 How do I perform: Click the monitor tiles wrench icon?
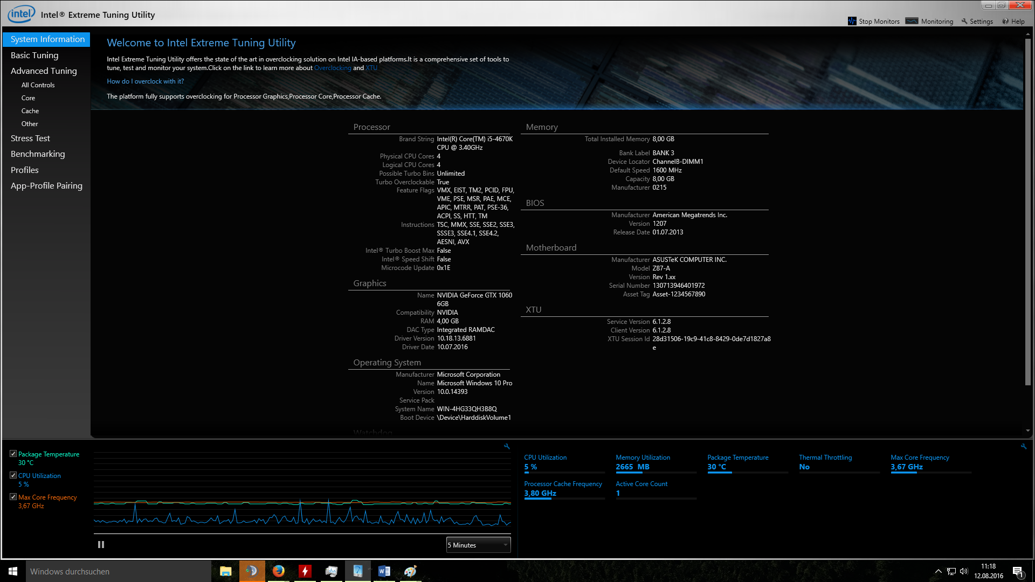(1023, 446)
